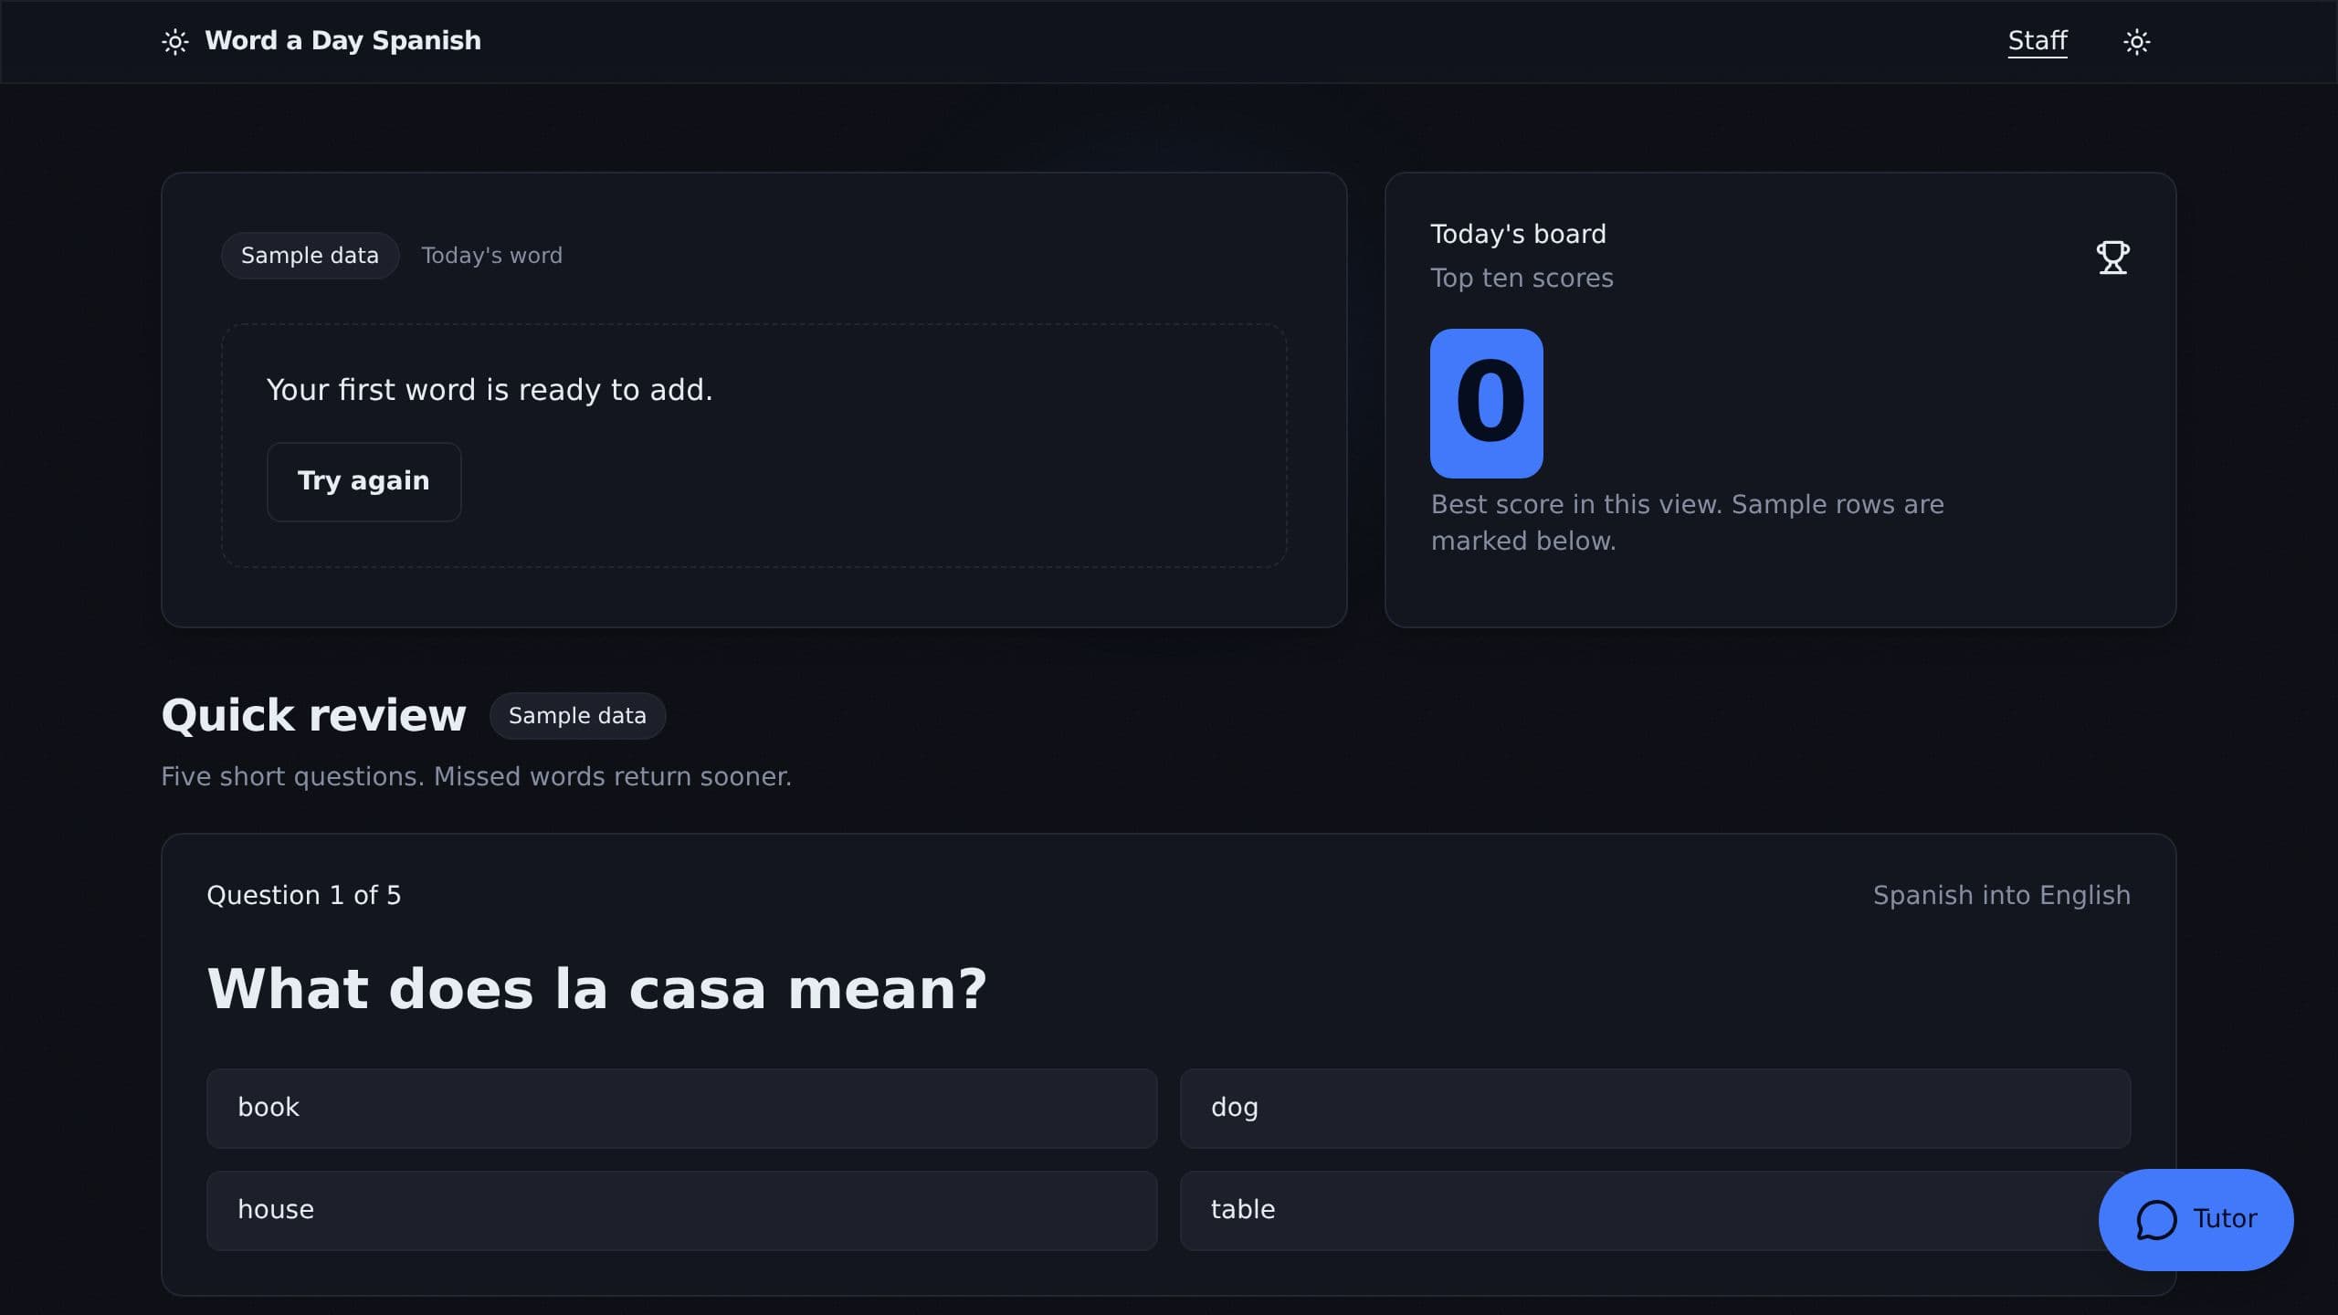This screenshot has height=1315, width=2338.
Task: Toggle the light theme sun icon
Action: [2136, 42]
